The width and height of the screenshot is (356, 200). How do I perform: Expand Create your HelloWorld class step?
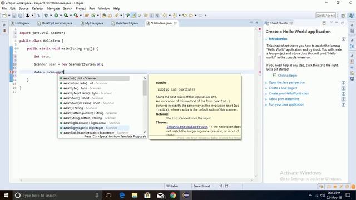point(266,94)
